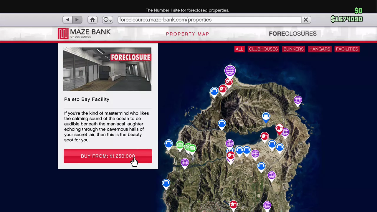
Task: Select purple facility marker below the lone bunker
Action: 272,176
